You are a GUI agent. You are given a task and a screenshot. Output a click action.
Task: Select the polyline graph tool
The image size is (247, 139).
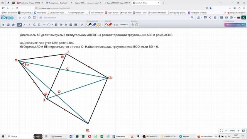point(44,25)
